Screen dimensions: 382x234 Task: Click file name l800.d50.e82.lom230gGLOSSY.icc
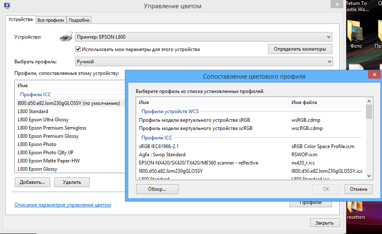pos(327,171)
